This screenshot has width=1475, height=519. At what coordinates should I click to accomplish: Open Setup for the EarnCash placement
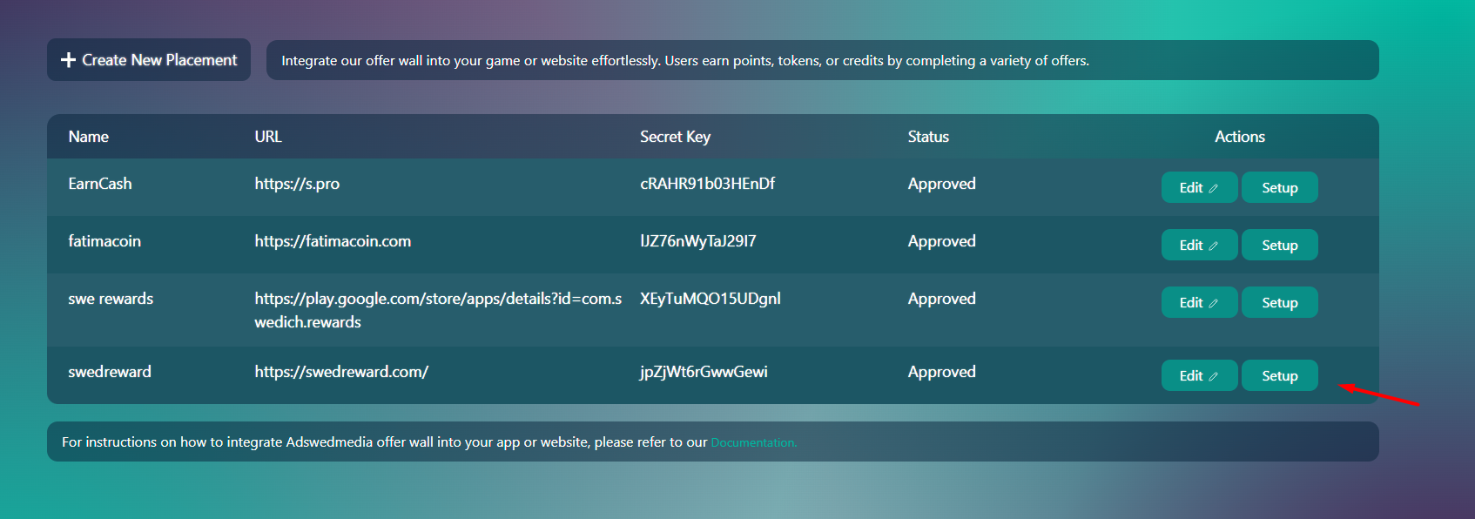(1279, 187)
